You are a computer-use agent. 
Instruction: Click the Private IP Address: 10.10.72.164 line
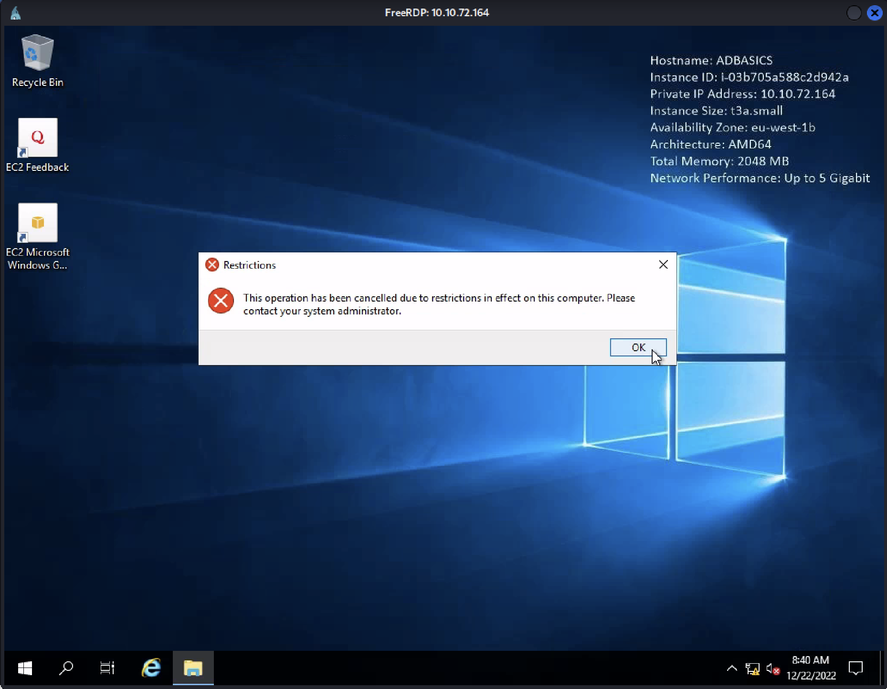tap(743, 94)
